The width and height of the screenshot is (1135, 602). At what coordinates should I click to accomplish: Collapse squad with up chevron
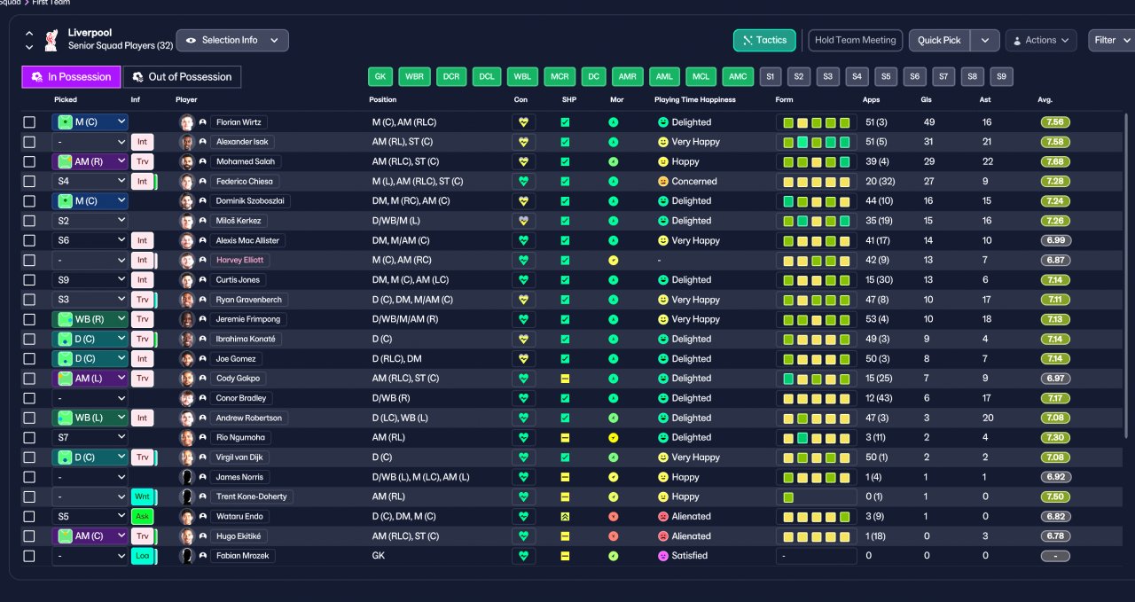pyautogui.click(x=29, y=33)
